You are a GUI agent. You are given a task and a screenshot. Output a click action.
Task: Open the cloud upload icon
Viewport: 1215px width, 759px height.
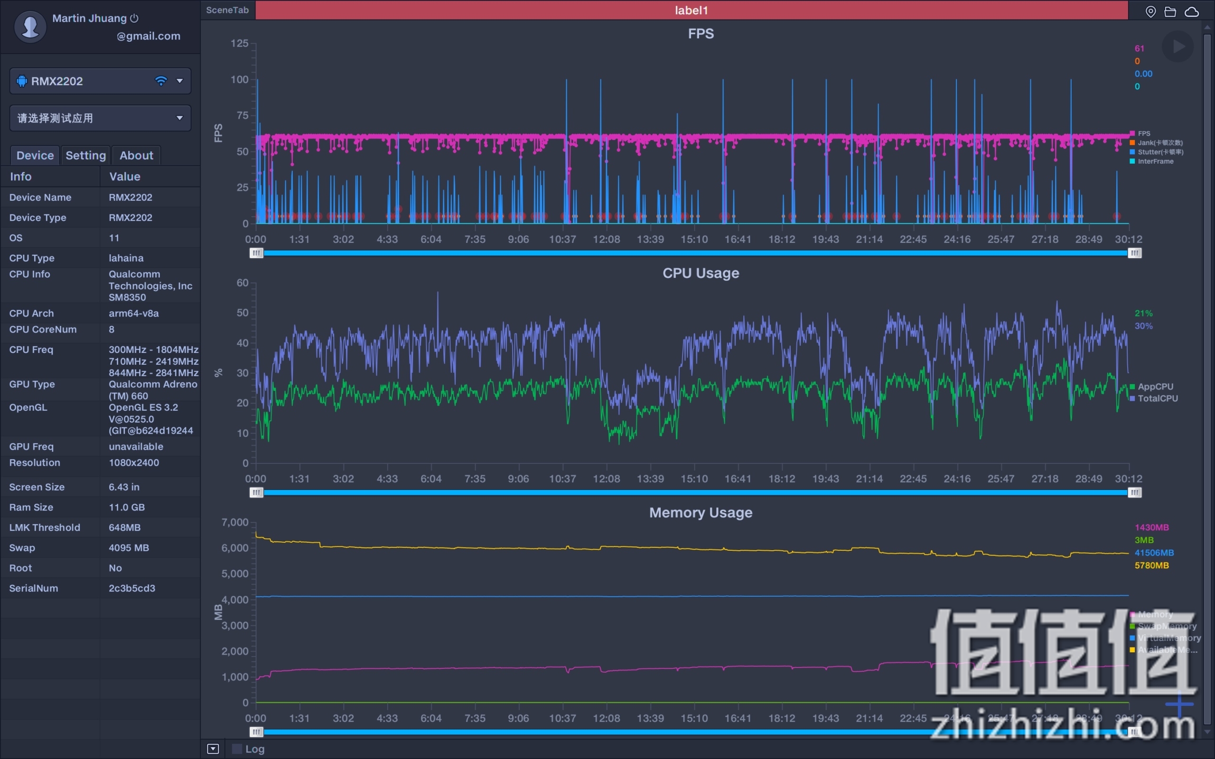coord(1192,11)
